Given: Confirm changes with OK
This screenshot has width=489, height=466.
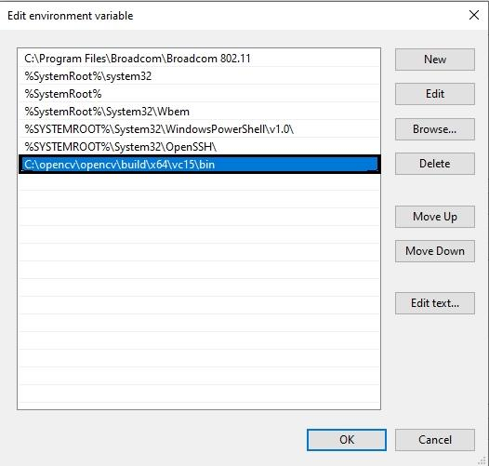Looking at the screenshot, I should [x=347, y=440].
